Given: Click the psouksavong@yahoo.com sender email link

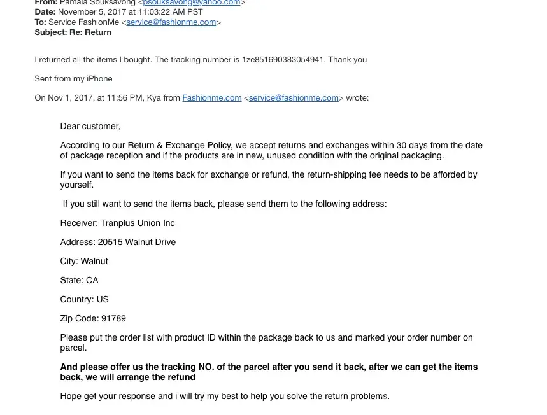Looking at the screenshot, I should (192, 3).
